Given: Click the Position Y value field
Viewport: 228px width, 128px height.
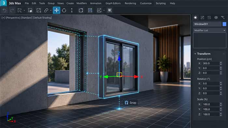Looking at the screenshot, I should point(210,68).
